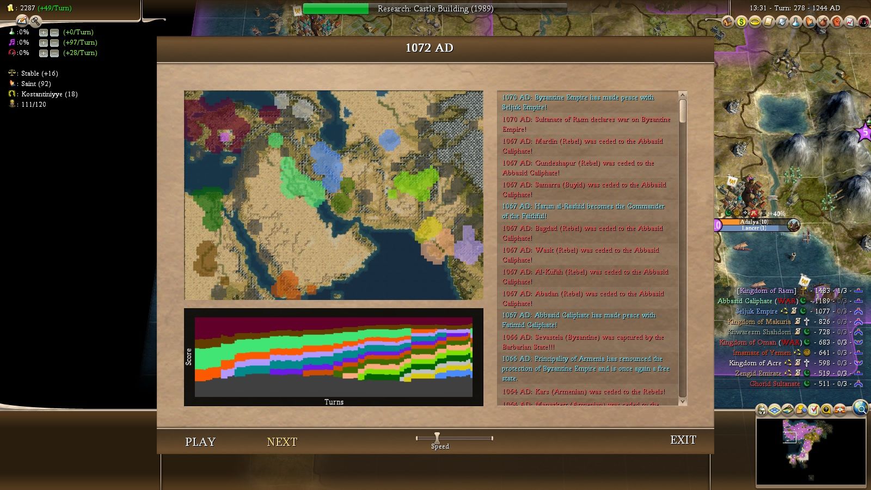Increase espionage rate with plus button
871x490 pixels.
pos(44,53)
